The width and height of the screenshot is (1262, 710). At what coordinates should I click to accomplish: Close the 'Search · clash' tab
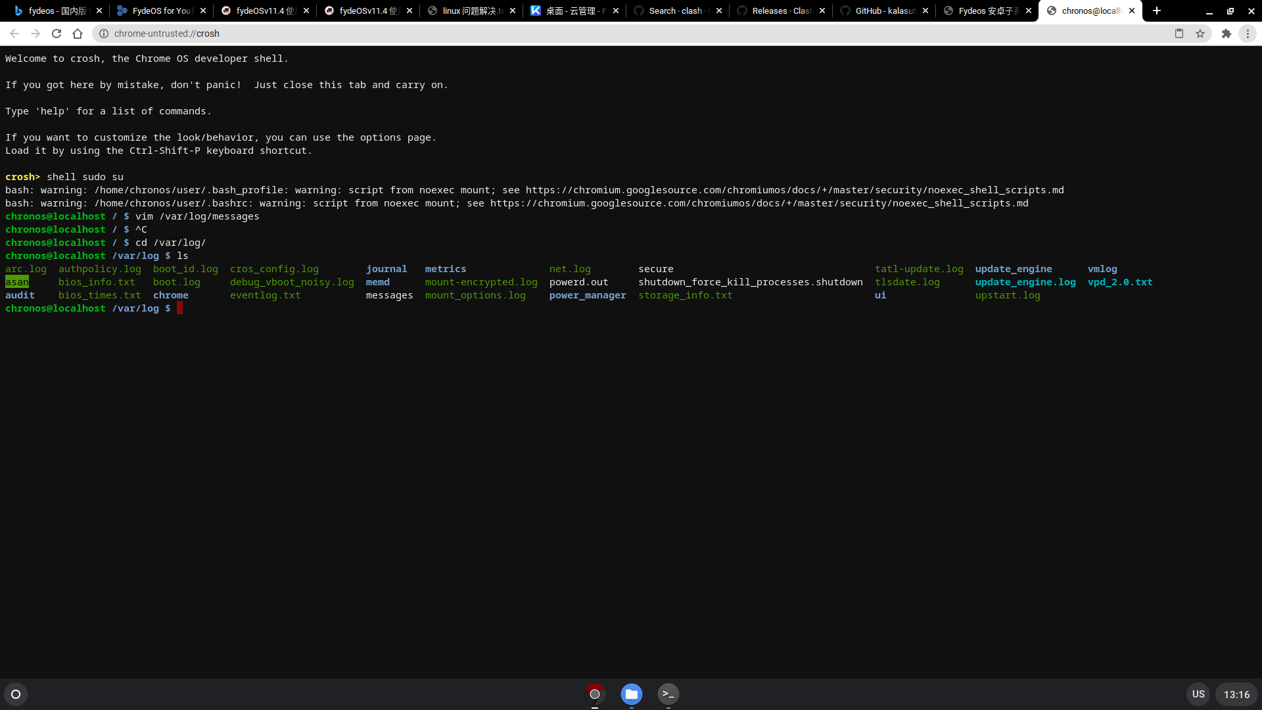[x=719, y=11]
